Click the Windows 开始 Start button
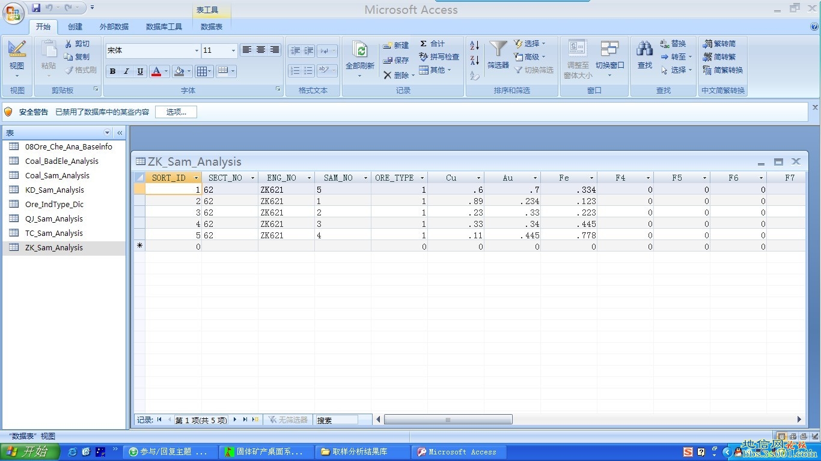Image resolution: width=821 pixels, height=461 pixels. [x=30, y=451]
